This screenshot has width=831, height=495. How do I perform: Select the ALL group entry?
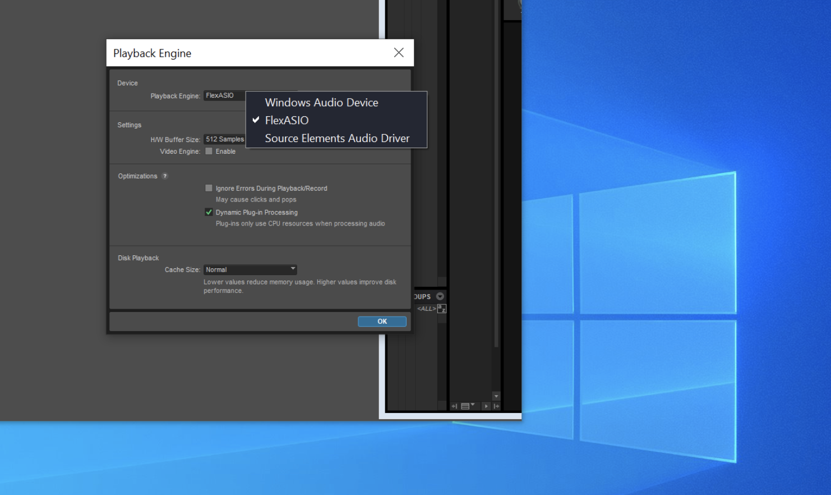[x=426, y=309]
